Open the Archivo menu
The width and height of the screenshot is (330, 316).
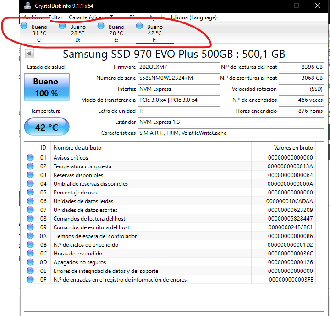point(33,17)
